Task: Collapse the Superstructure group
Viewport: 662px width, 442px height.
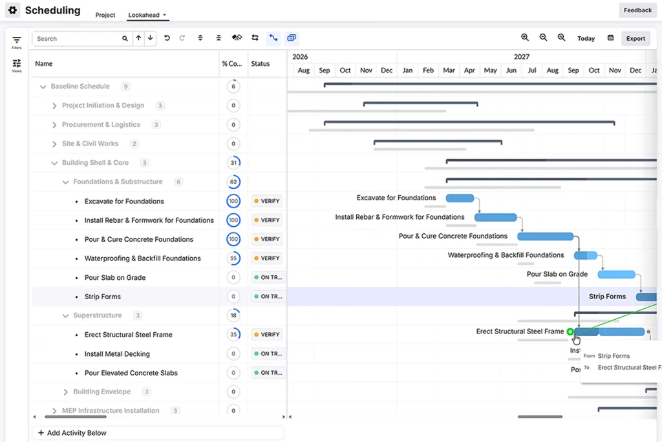Action: pyautogui.click(x=65, y=315)
